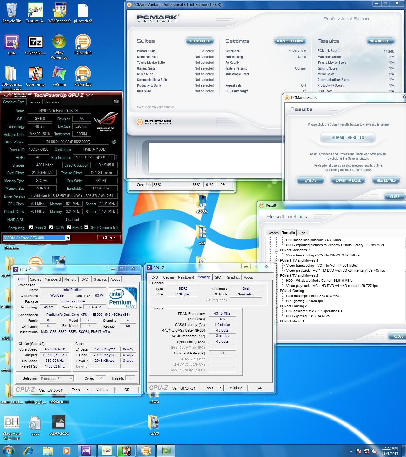Toggle the CUDA checkbox in GPU-Z
Screen dimensions: 406x457
(x=51, y=228)
